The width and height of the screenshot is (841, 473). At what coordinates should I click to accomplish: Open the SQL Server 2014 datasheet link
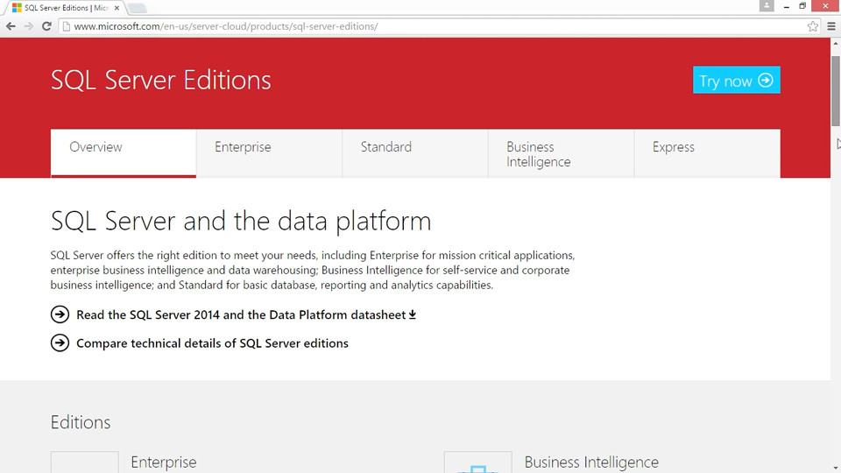[x=241, y=314]
